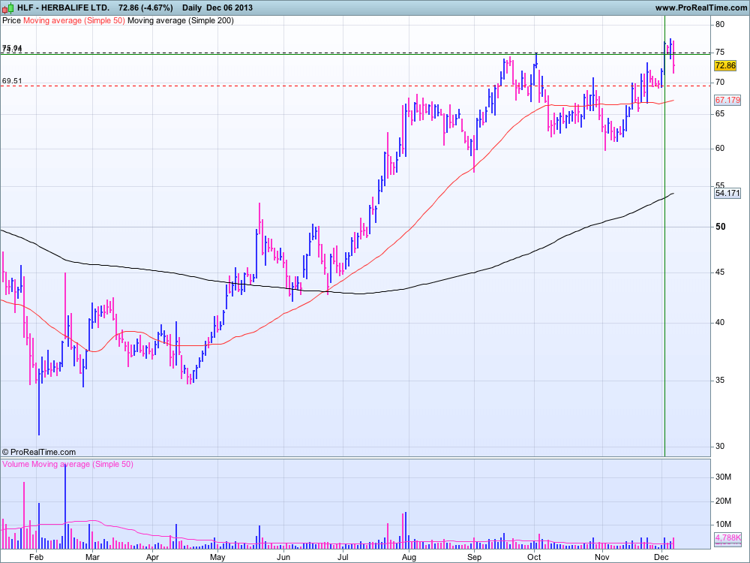The width and height of the screenshot is (750, 563).
Task: Click the 54.171 moving average value tag
Action: point(727,194)
